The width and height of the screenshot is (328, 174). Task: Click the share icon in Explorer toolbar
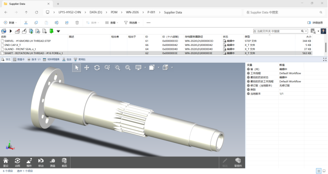[67, 23]
